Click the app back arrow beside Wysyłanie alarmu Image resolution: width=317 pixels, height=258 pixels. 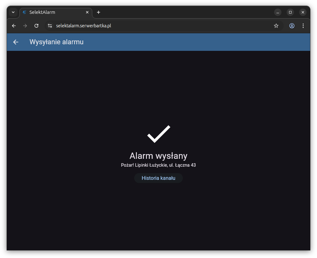point(16,42)
